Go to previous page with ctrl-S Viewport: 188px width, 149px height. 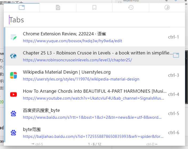click(x=37, y=144)
